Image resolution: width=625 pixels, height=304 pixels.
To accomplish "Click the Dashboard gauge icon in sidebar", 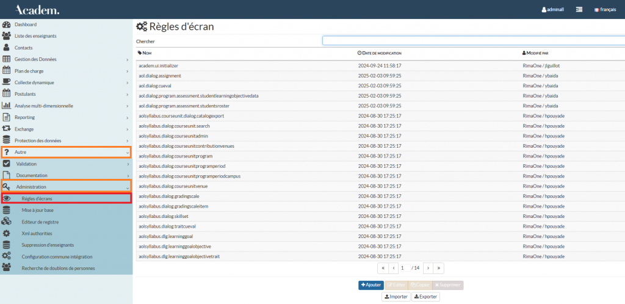I will click(7, 24).
